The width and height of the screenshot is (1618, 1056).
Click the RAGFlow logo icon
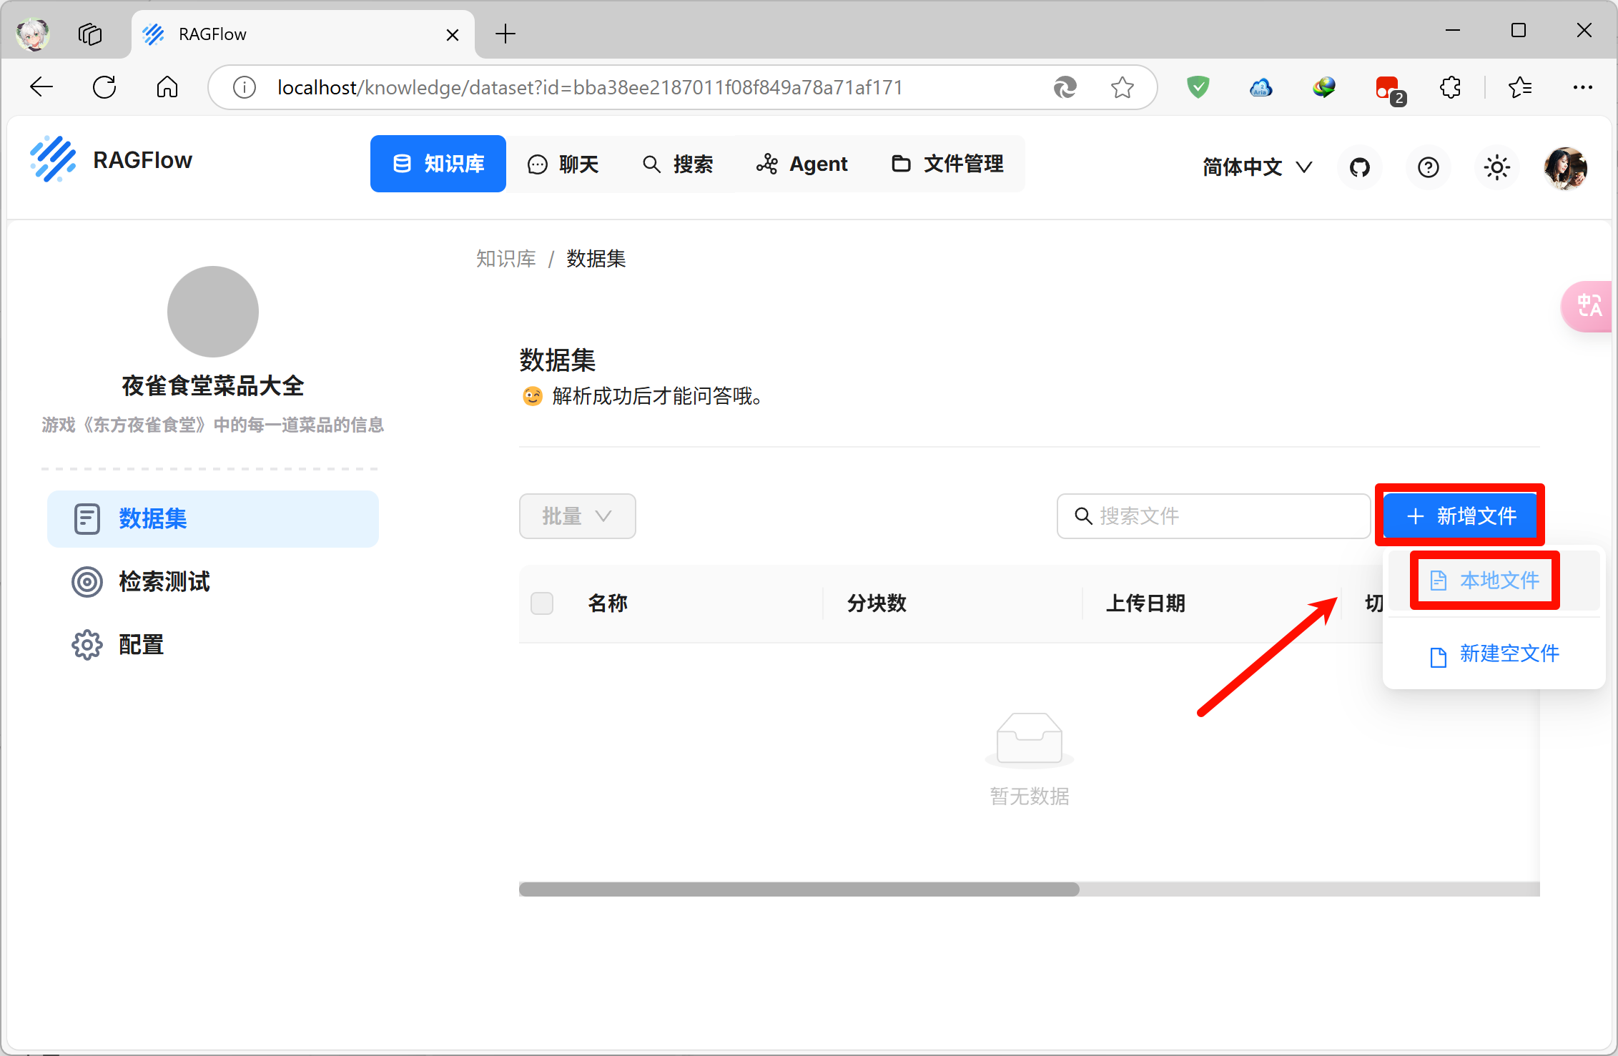(52, 159)
